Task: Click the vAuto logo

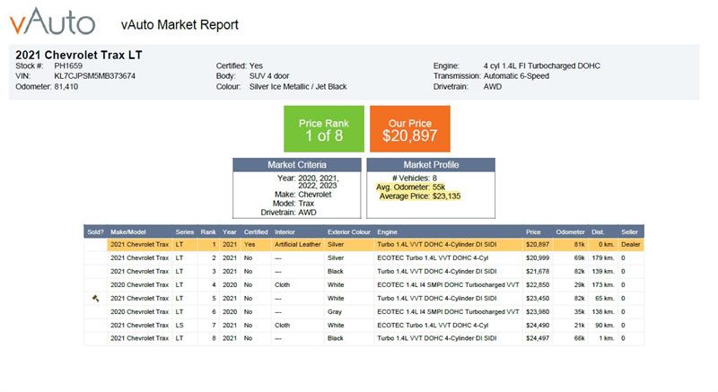Action: click(x=52, y=21)
